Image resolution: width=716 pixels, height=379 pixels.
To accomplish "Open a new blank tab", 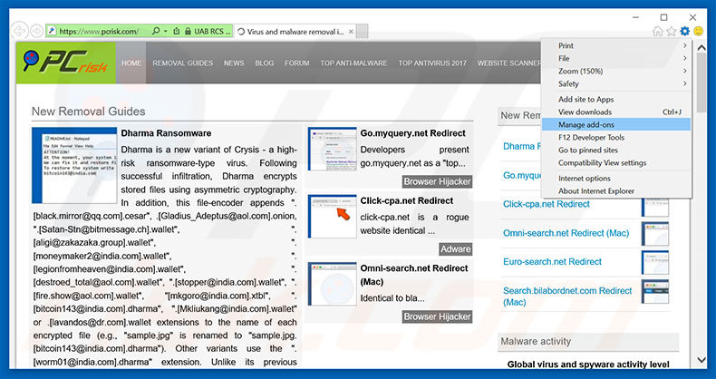I will point(363,32).
